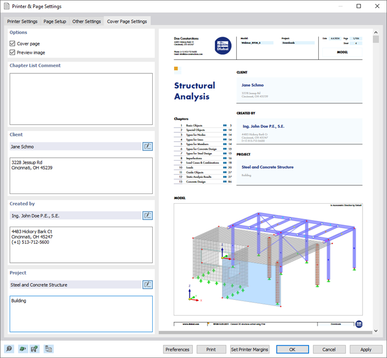This screenshot has height=358, width=387.
Task: Click the project description box containing Building
Action: click(81, 314)
